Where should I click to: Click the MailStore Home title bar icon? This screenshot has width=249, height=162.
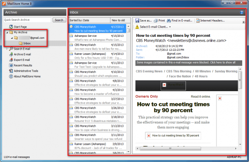4,4
